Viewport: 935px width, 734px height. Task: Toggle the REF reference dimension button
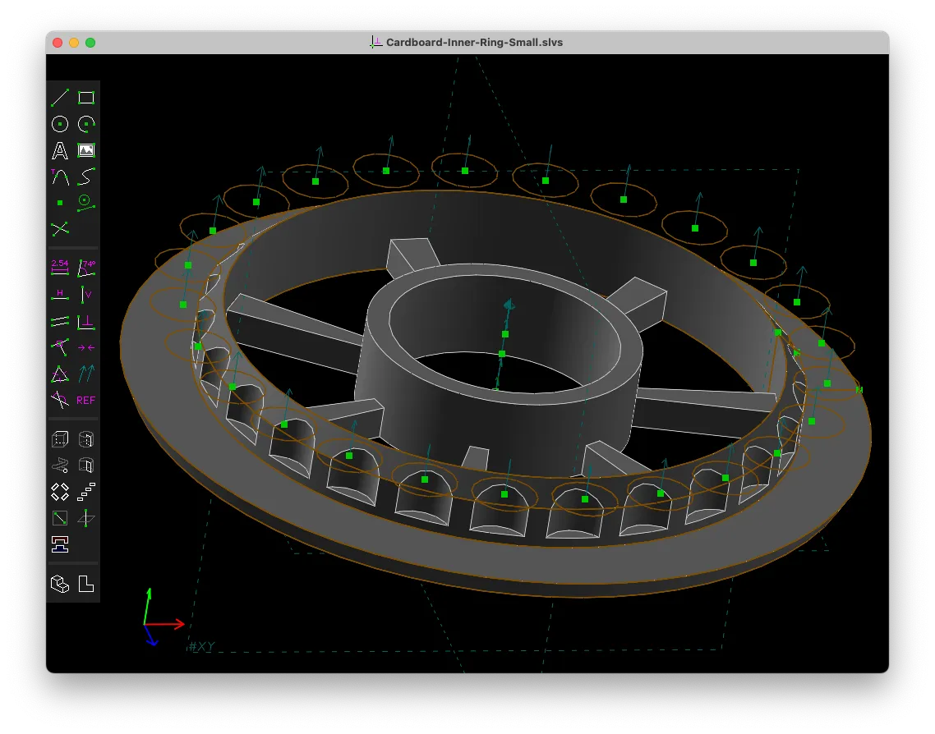coord(86,401)
